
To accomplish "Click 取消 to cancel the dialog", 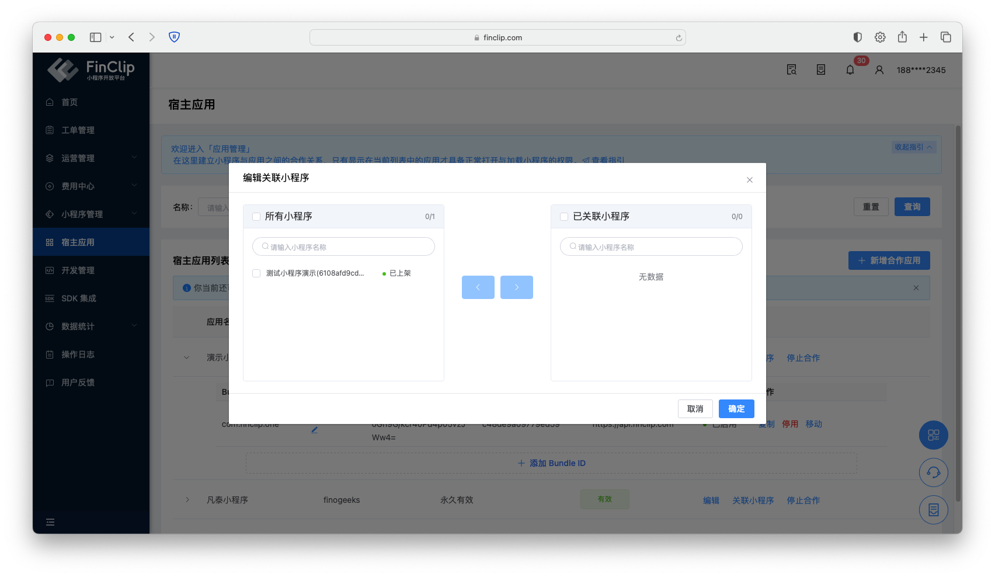I will point(695,409).
